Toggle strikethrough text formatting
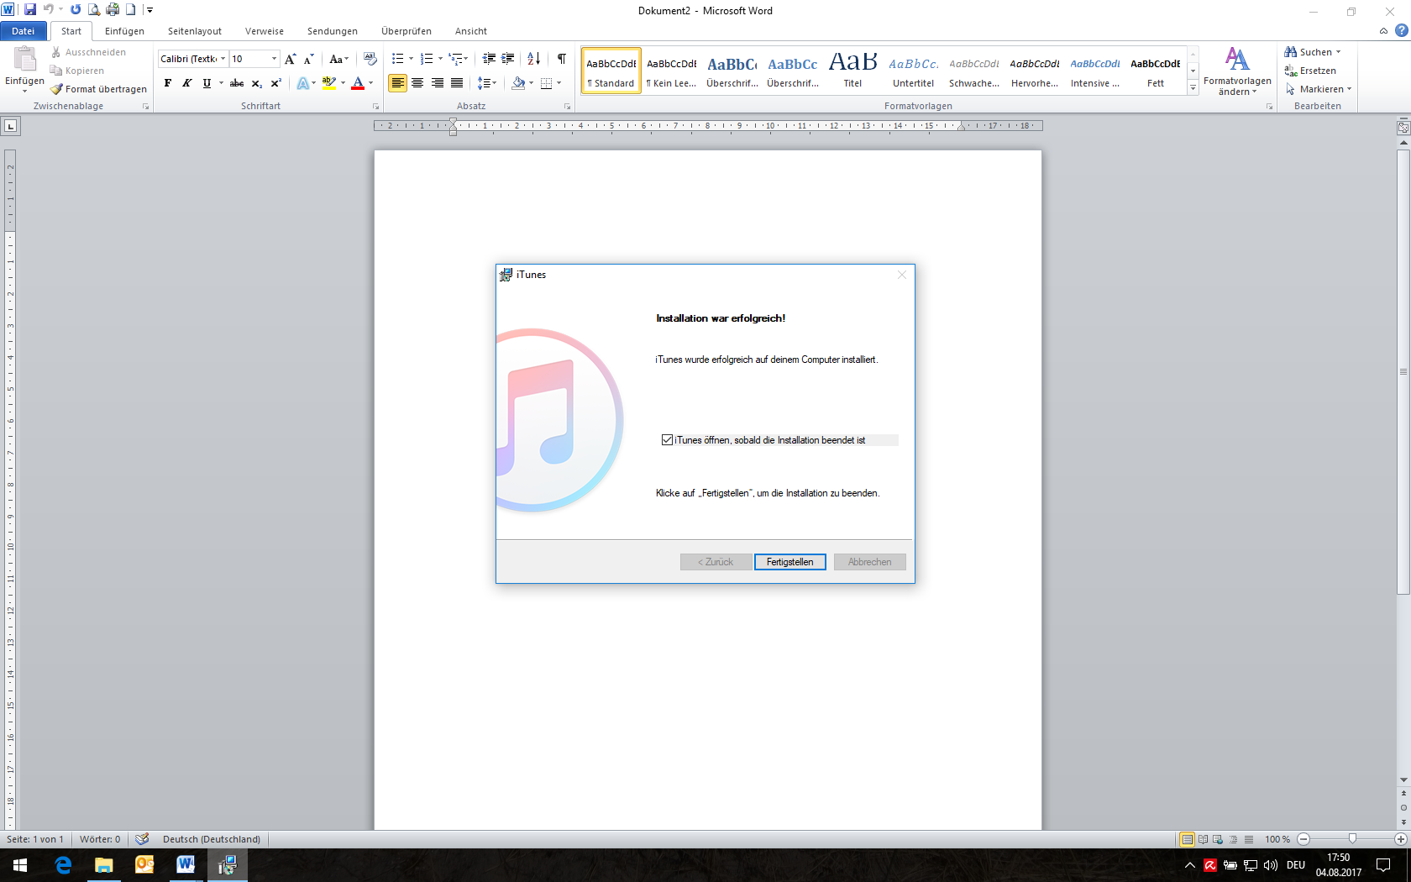 (237, 83)
